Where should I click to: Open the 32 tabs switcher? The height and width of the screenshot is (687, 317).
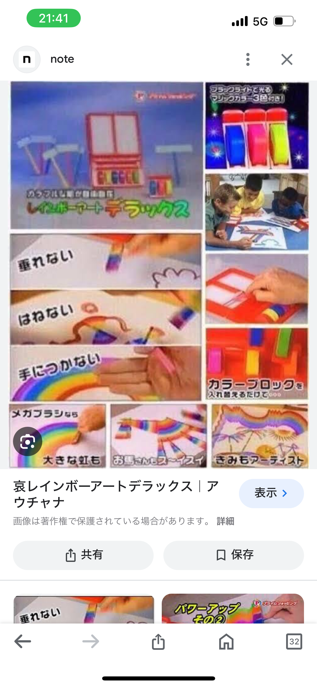(x=294, y=641)
